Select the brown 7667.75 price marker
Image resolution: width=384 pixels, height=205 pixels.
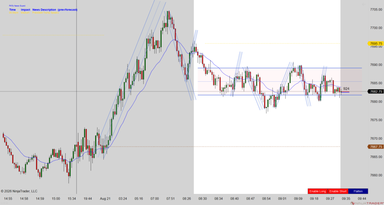pos(375,147)
